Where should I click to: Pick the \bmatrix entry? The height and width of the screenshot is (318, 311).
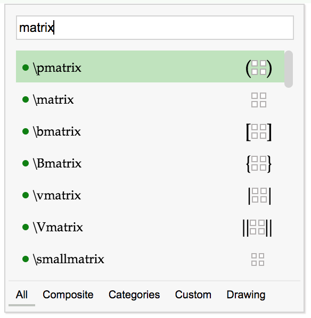pos(150,132)
